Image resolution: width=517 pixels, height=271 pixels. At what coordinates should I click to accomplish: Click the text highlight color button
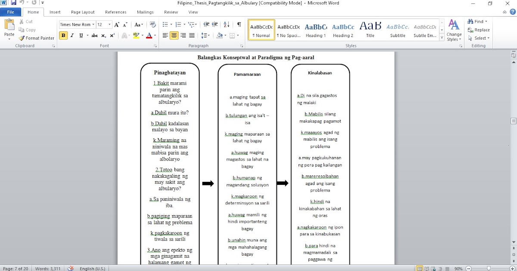pos(136,36)
